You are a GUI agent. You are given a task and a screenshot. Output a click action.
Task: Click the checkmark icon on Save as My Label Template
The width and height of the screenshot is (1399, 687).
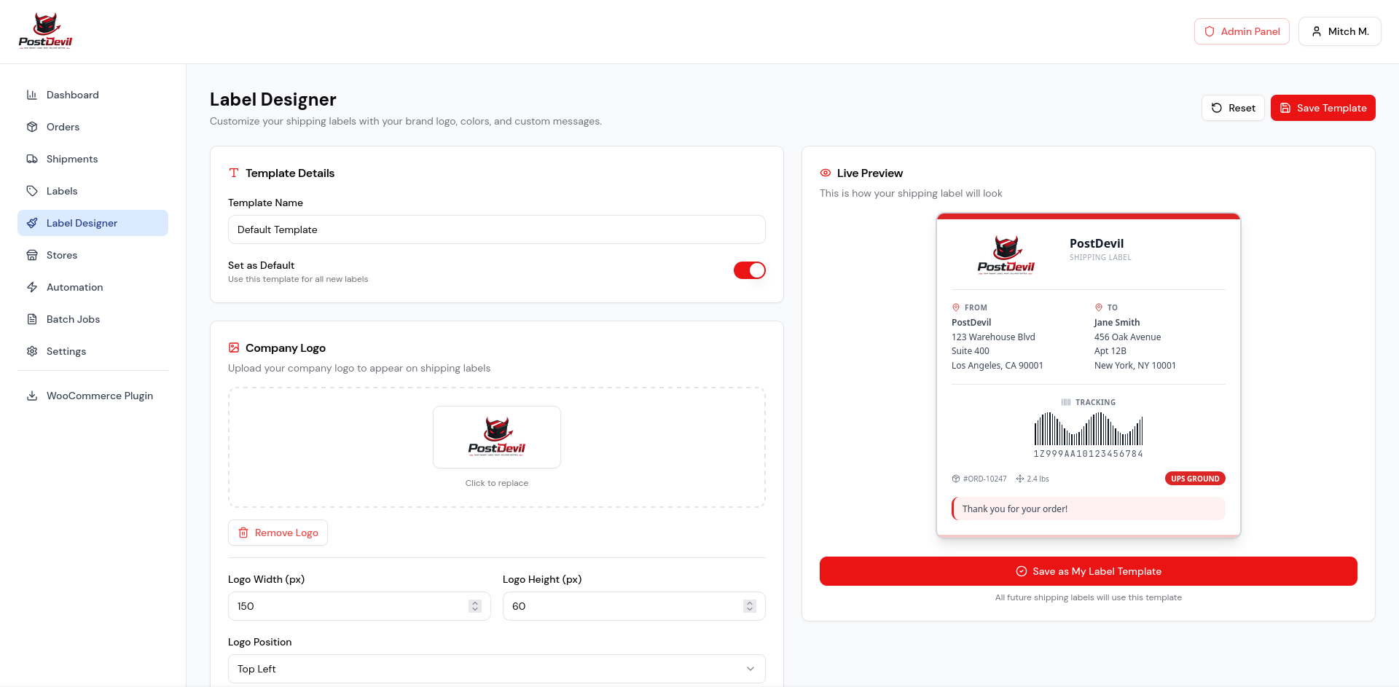pyautogui.click(x=1022, y=571)
